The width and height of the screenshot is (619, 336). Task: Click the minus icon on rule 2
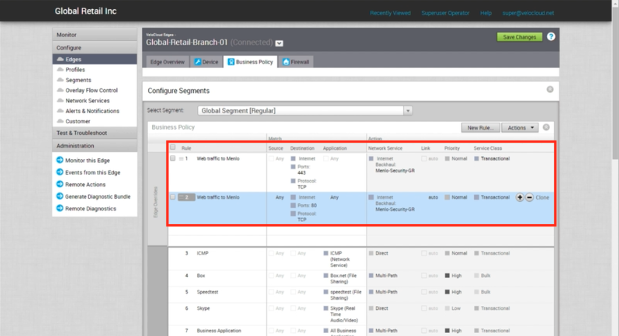click(529, 197)
